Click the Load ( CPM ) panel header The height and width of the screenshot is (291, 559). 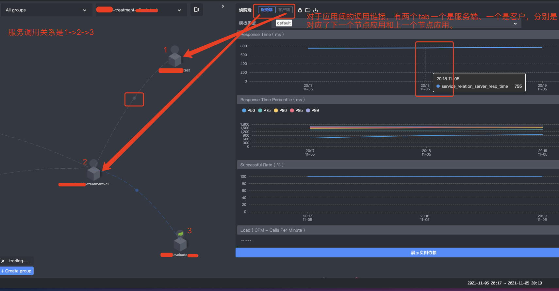pyautogui.click(x=398, y=230)
